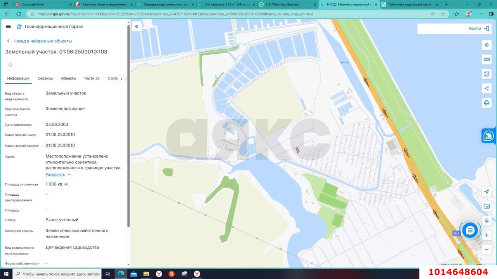Collapse the side panel with double chevron

point(136,26)
